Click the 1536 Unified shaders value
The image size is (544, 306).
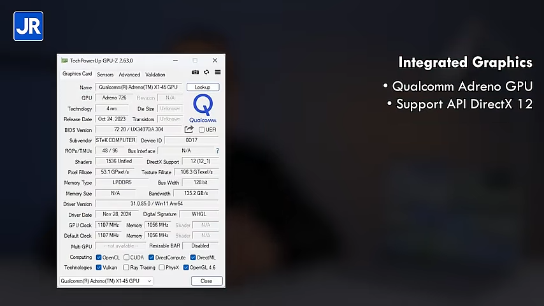coord(118,161)
